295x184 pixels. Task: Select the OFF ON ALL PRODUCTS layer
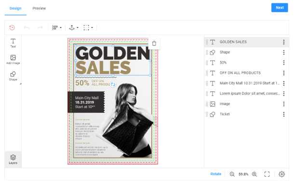point(246,73)
